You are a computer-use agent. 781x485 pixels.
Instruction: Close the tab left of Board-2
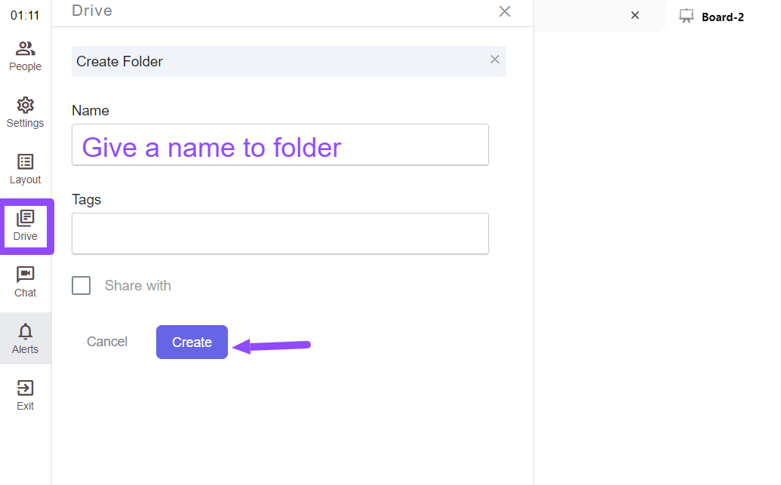tap(635, 15)
